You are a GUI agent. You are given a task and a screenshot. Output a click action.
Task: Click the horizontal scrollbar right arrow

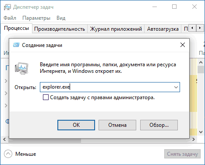194,140
